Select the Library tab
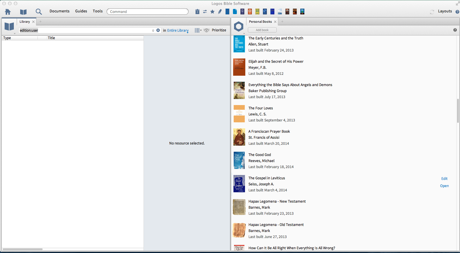Image resolution: width=460 pixels, height=253 pixels. tap(25, 22)
